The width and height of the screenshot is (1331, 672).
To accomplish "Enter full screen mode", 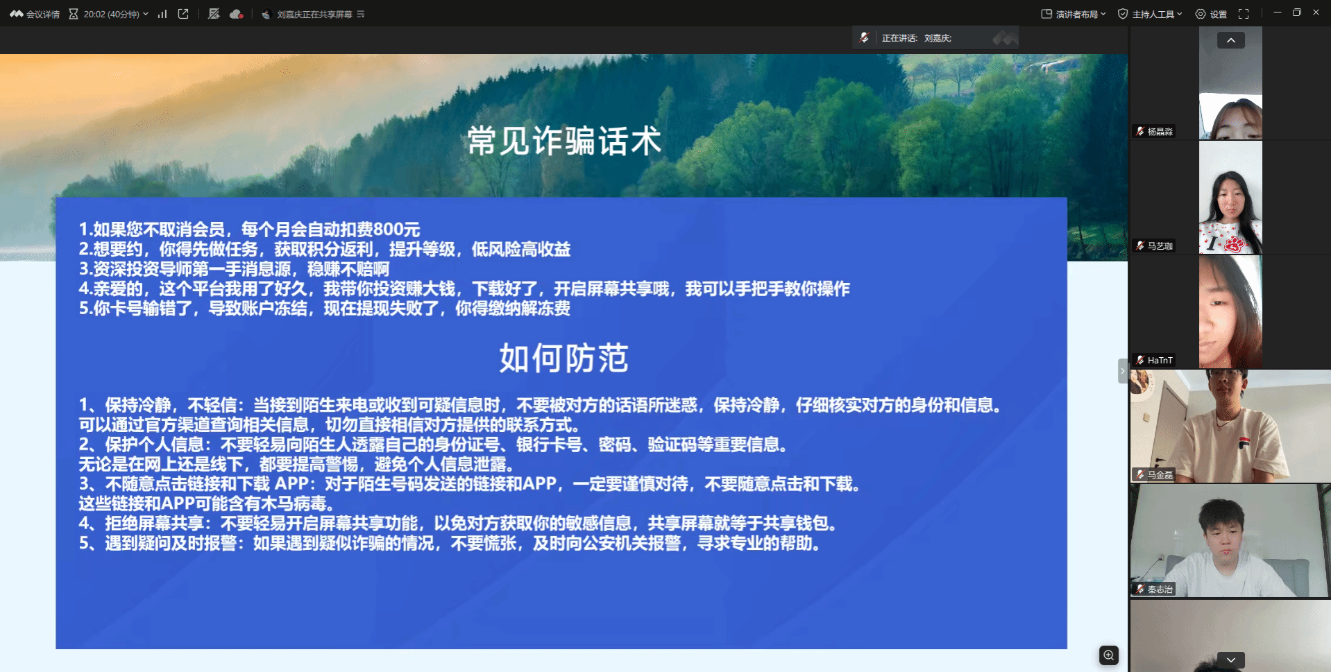I will (x=1244, y=14).
